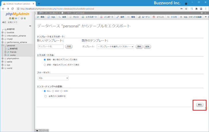The width and height of the screenshot is (209, 132).
Task: Expand the booklist database node
Action: [x=2, y=32]
